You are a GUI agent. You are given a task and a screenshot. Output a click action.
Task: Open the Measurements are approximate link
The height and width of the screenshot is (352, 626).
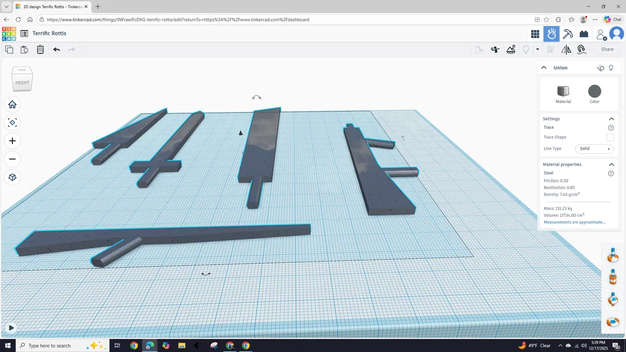pos(574,222)
